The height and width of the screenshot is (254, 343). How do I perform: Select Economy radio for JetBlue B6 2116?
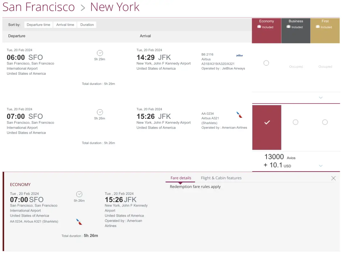point(266,63)
